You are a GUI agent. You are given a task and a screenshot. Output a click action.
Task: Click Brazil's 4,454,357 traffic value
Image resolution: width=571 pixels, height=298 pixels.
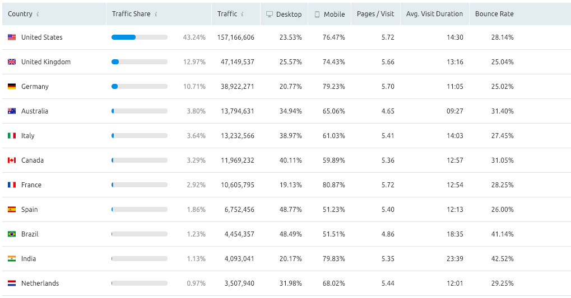coord(239,234)
